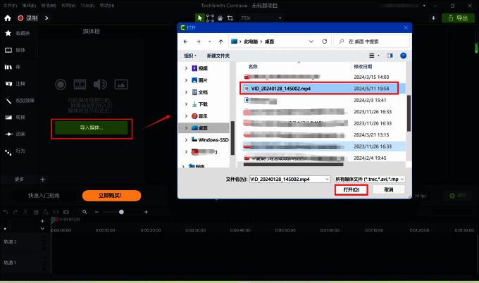Open the 组织 organize dropdown

[190, 56]
